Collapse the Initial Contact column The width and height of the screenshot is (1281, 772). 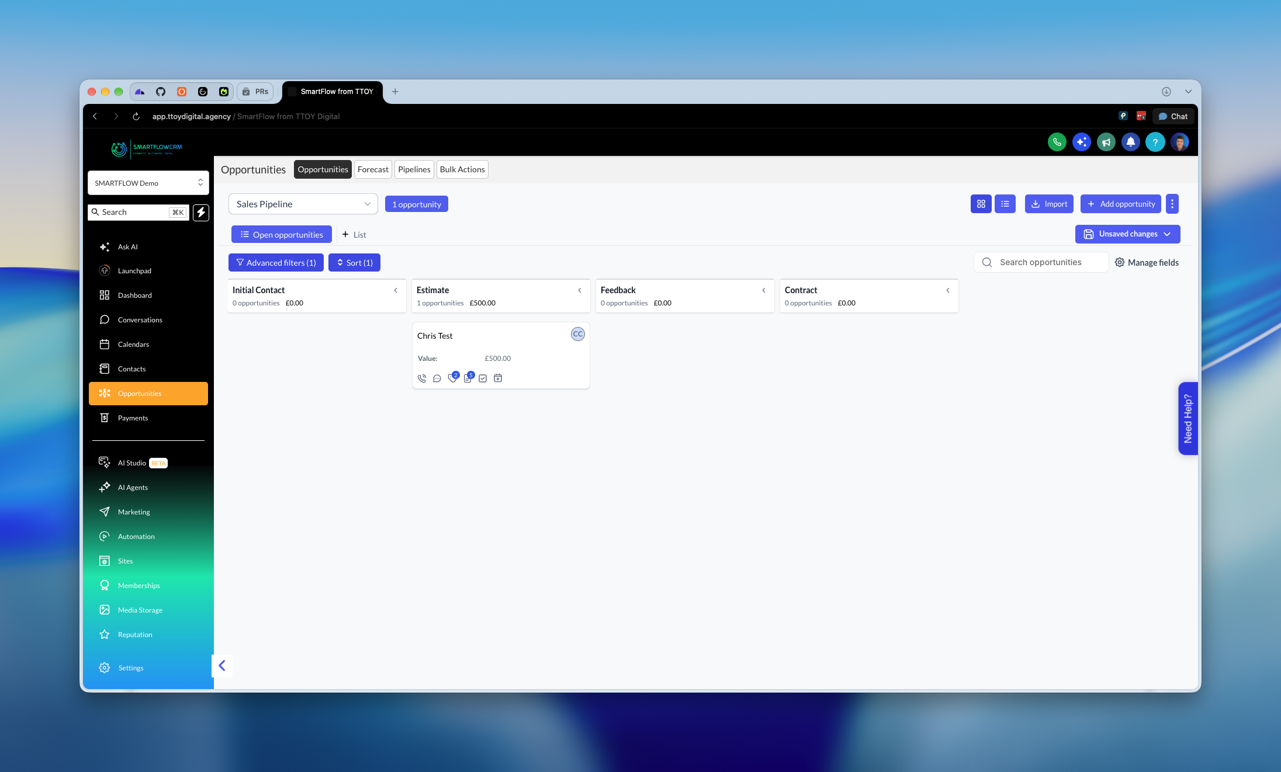coord(396,290)
